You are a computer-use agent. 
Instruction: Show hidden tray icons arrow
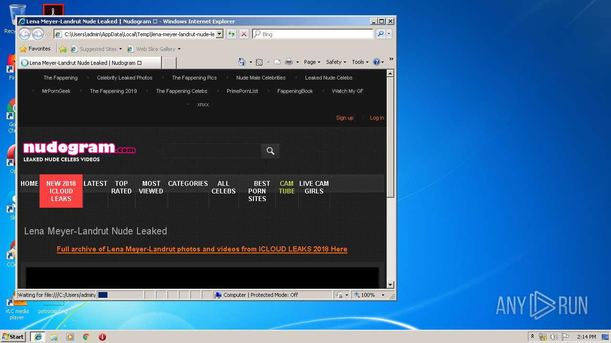(x=533, y=337)
